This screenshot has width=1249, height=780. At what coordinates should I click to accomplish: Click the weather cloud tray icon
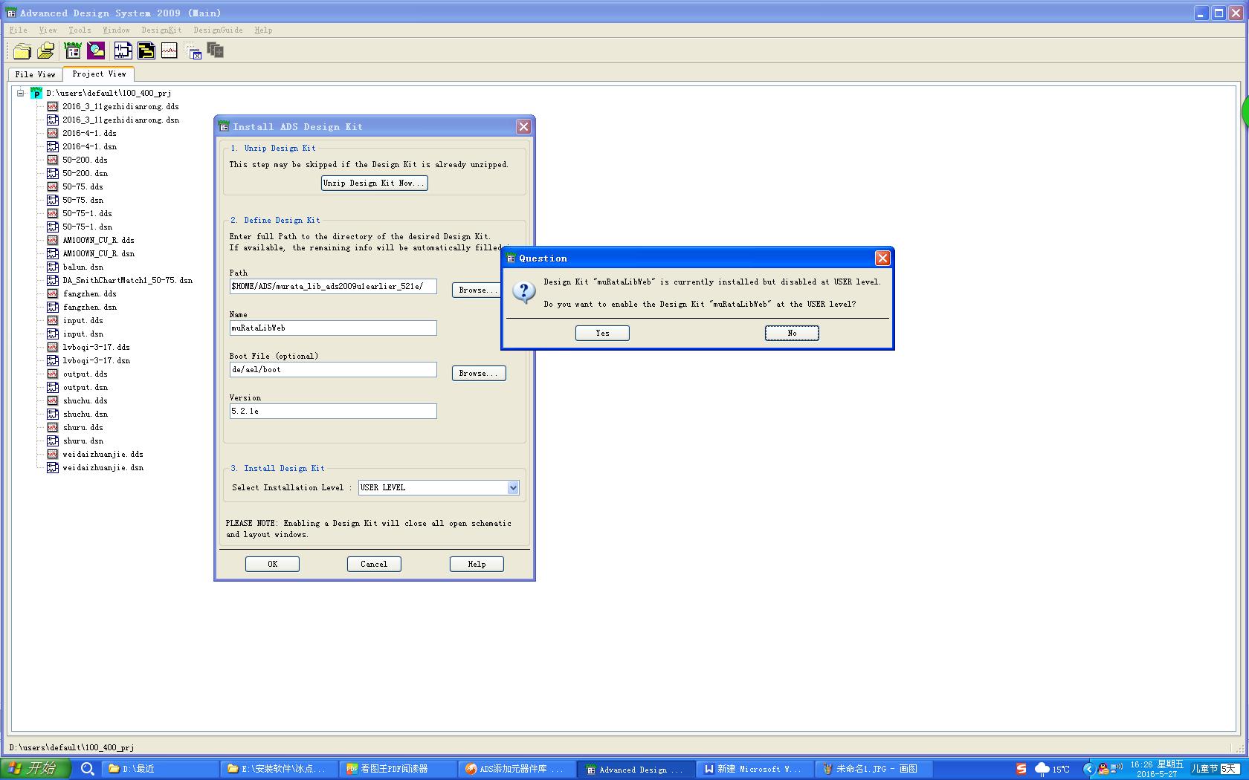(x=1042, y=770)
